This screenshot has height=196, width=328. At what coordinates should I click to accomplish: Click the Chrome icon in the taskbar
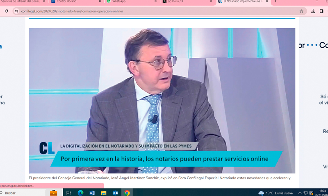pos(127,193)
